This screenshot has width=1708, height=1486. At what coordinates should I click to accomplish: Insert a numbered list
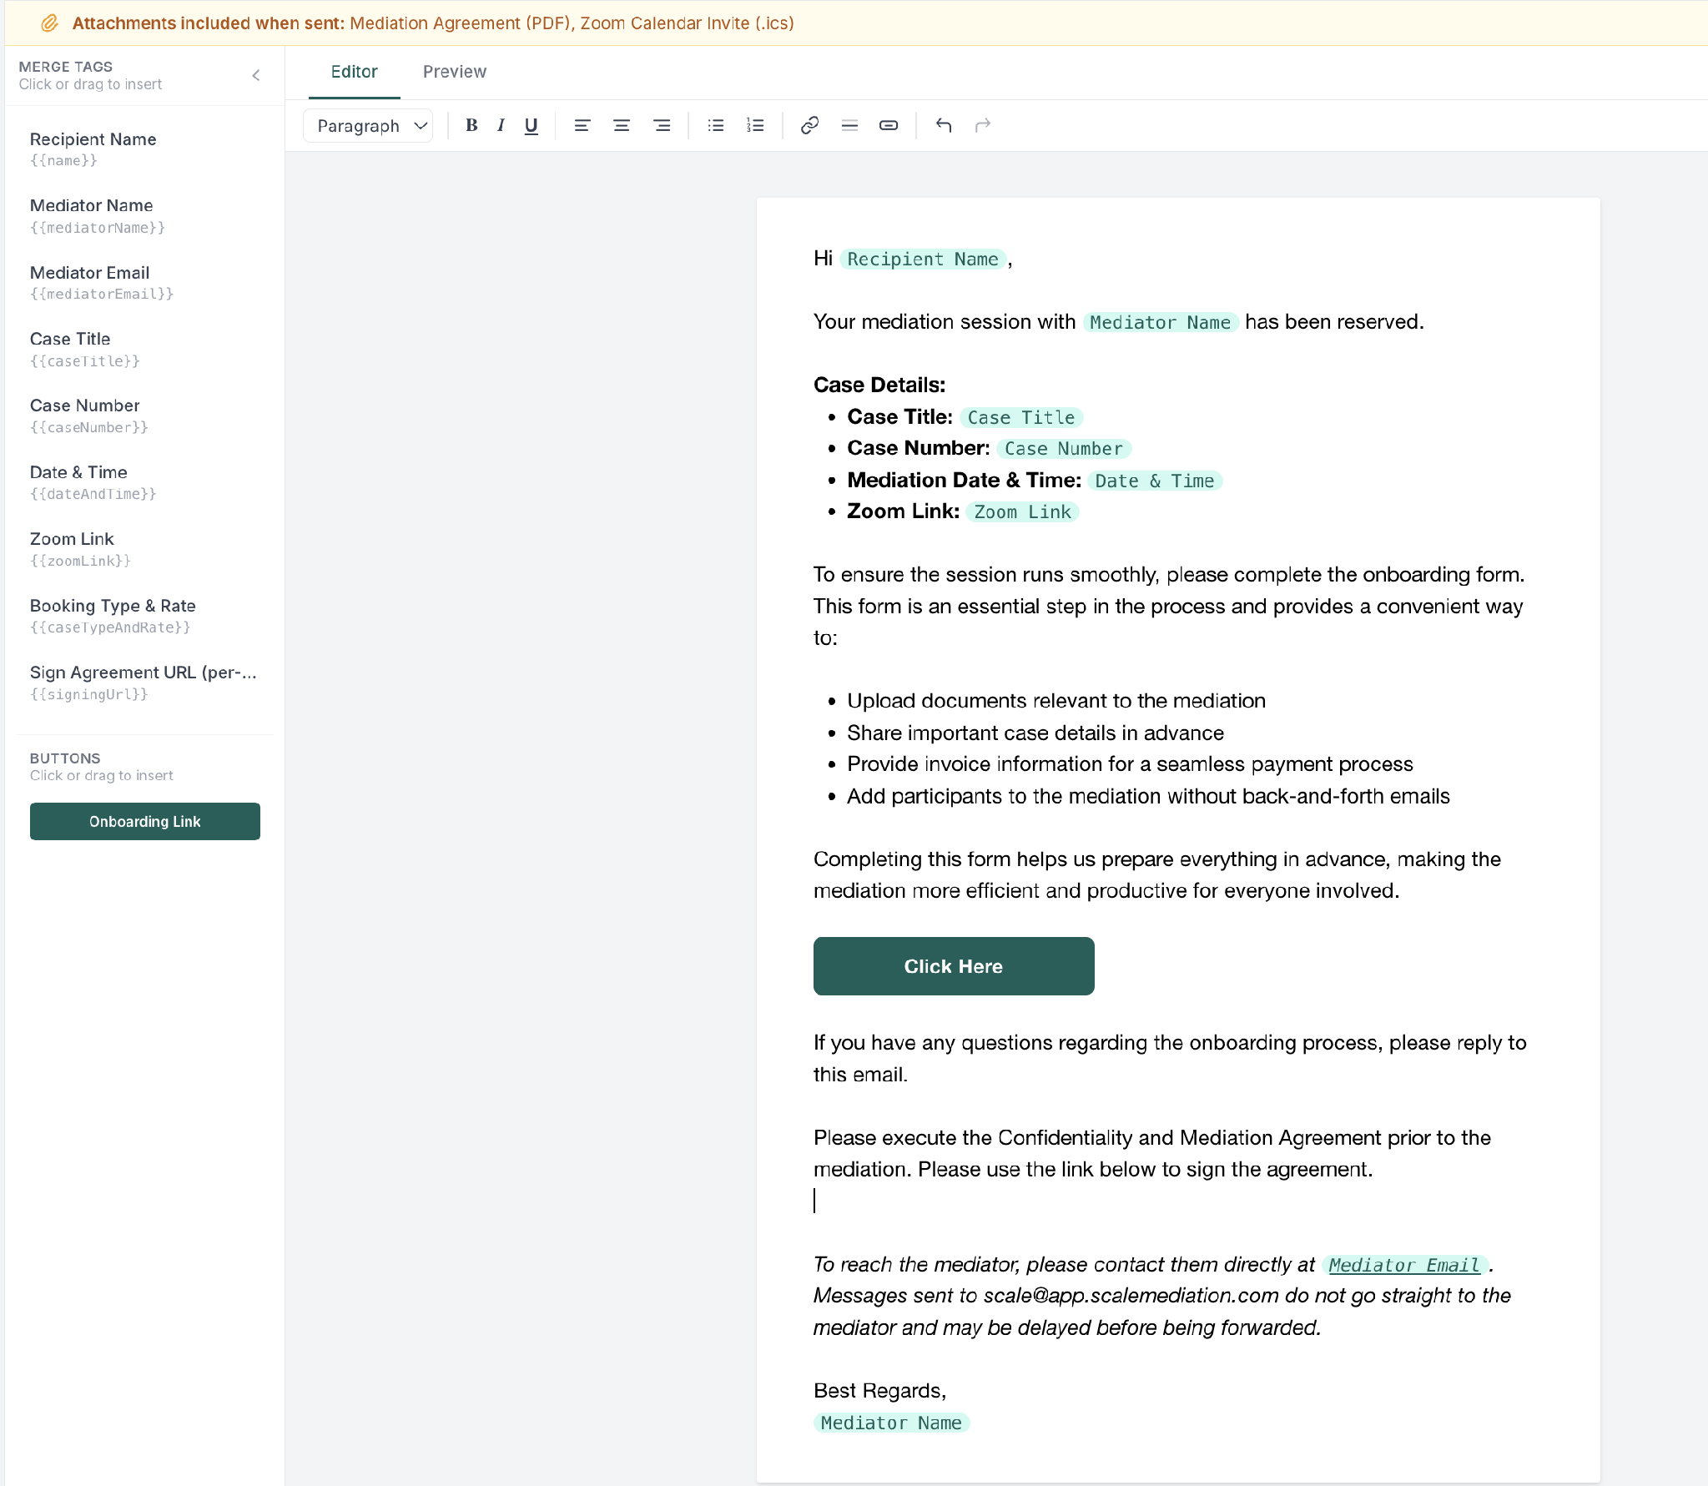pos(755,125)
